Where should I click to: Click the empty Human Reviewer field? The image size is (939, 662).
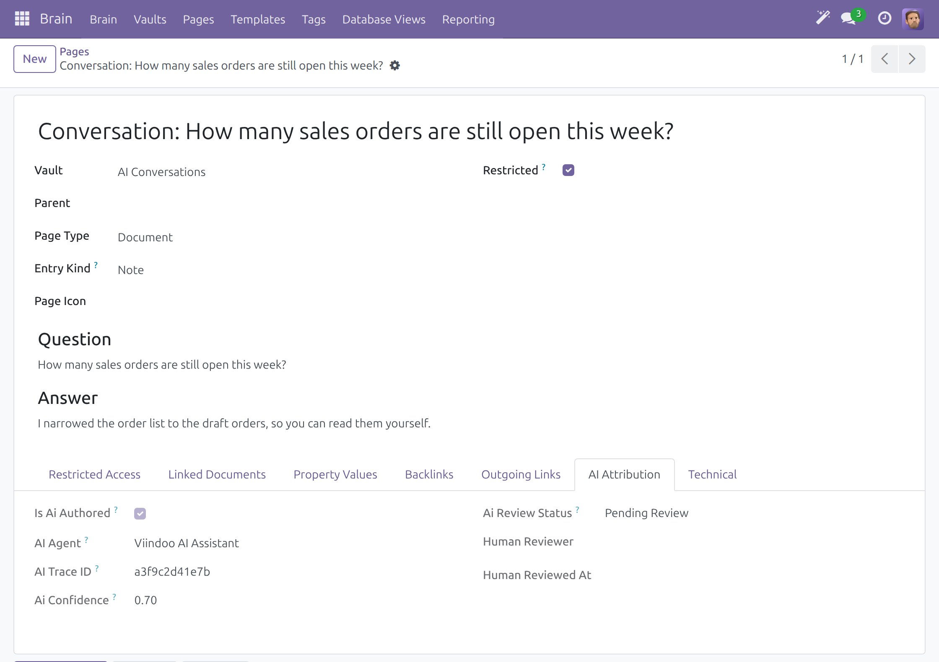coord(755,542)
